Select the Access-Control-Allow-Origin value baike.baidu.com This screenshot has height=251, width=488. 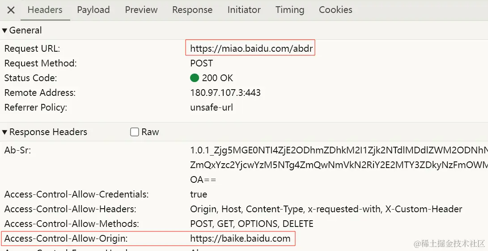(240, 238)
